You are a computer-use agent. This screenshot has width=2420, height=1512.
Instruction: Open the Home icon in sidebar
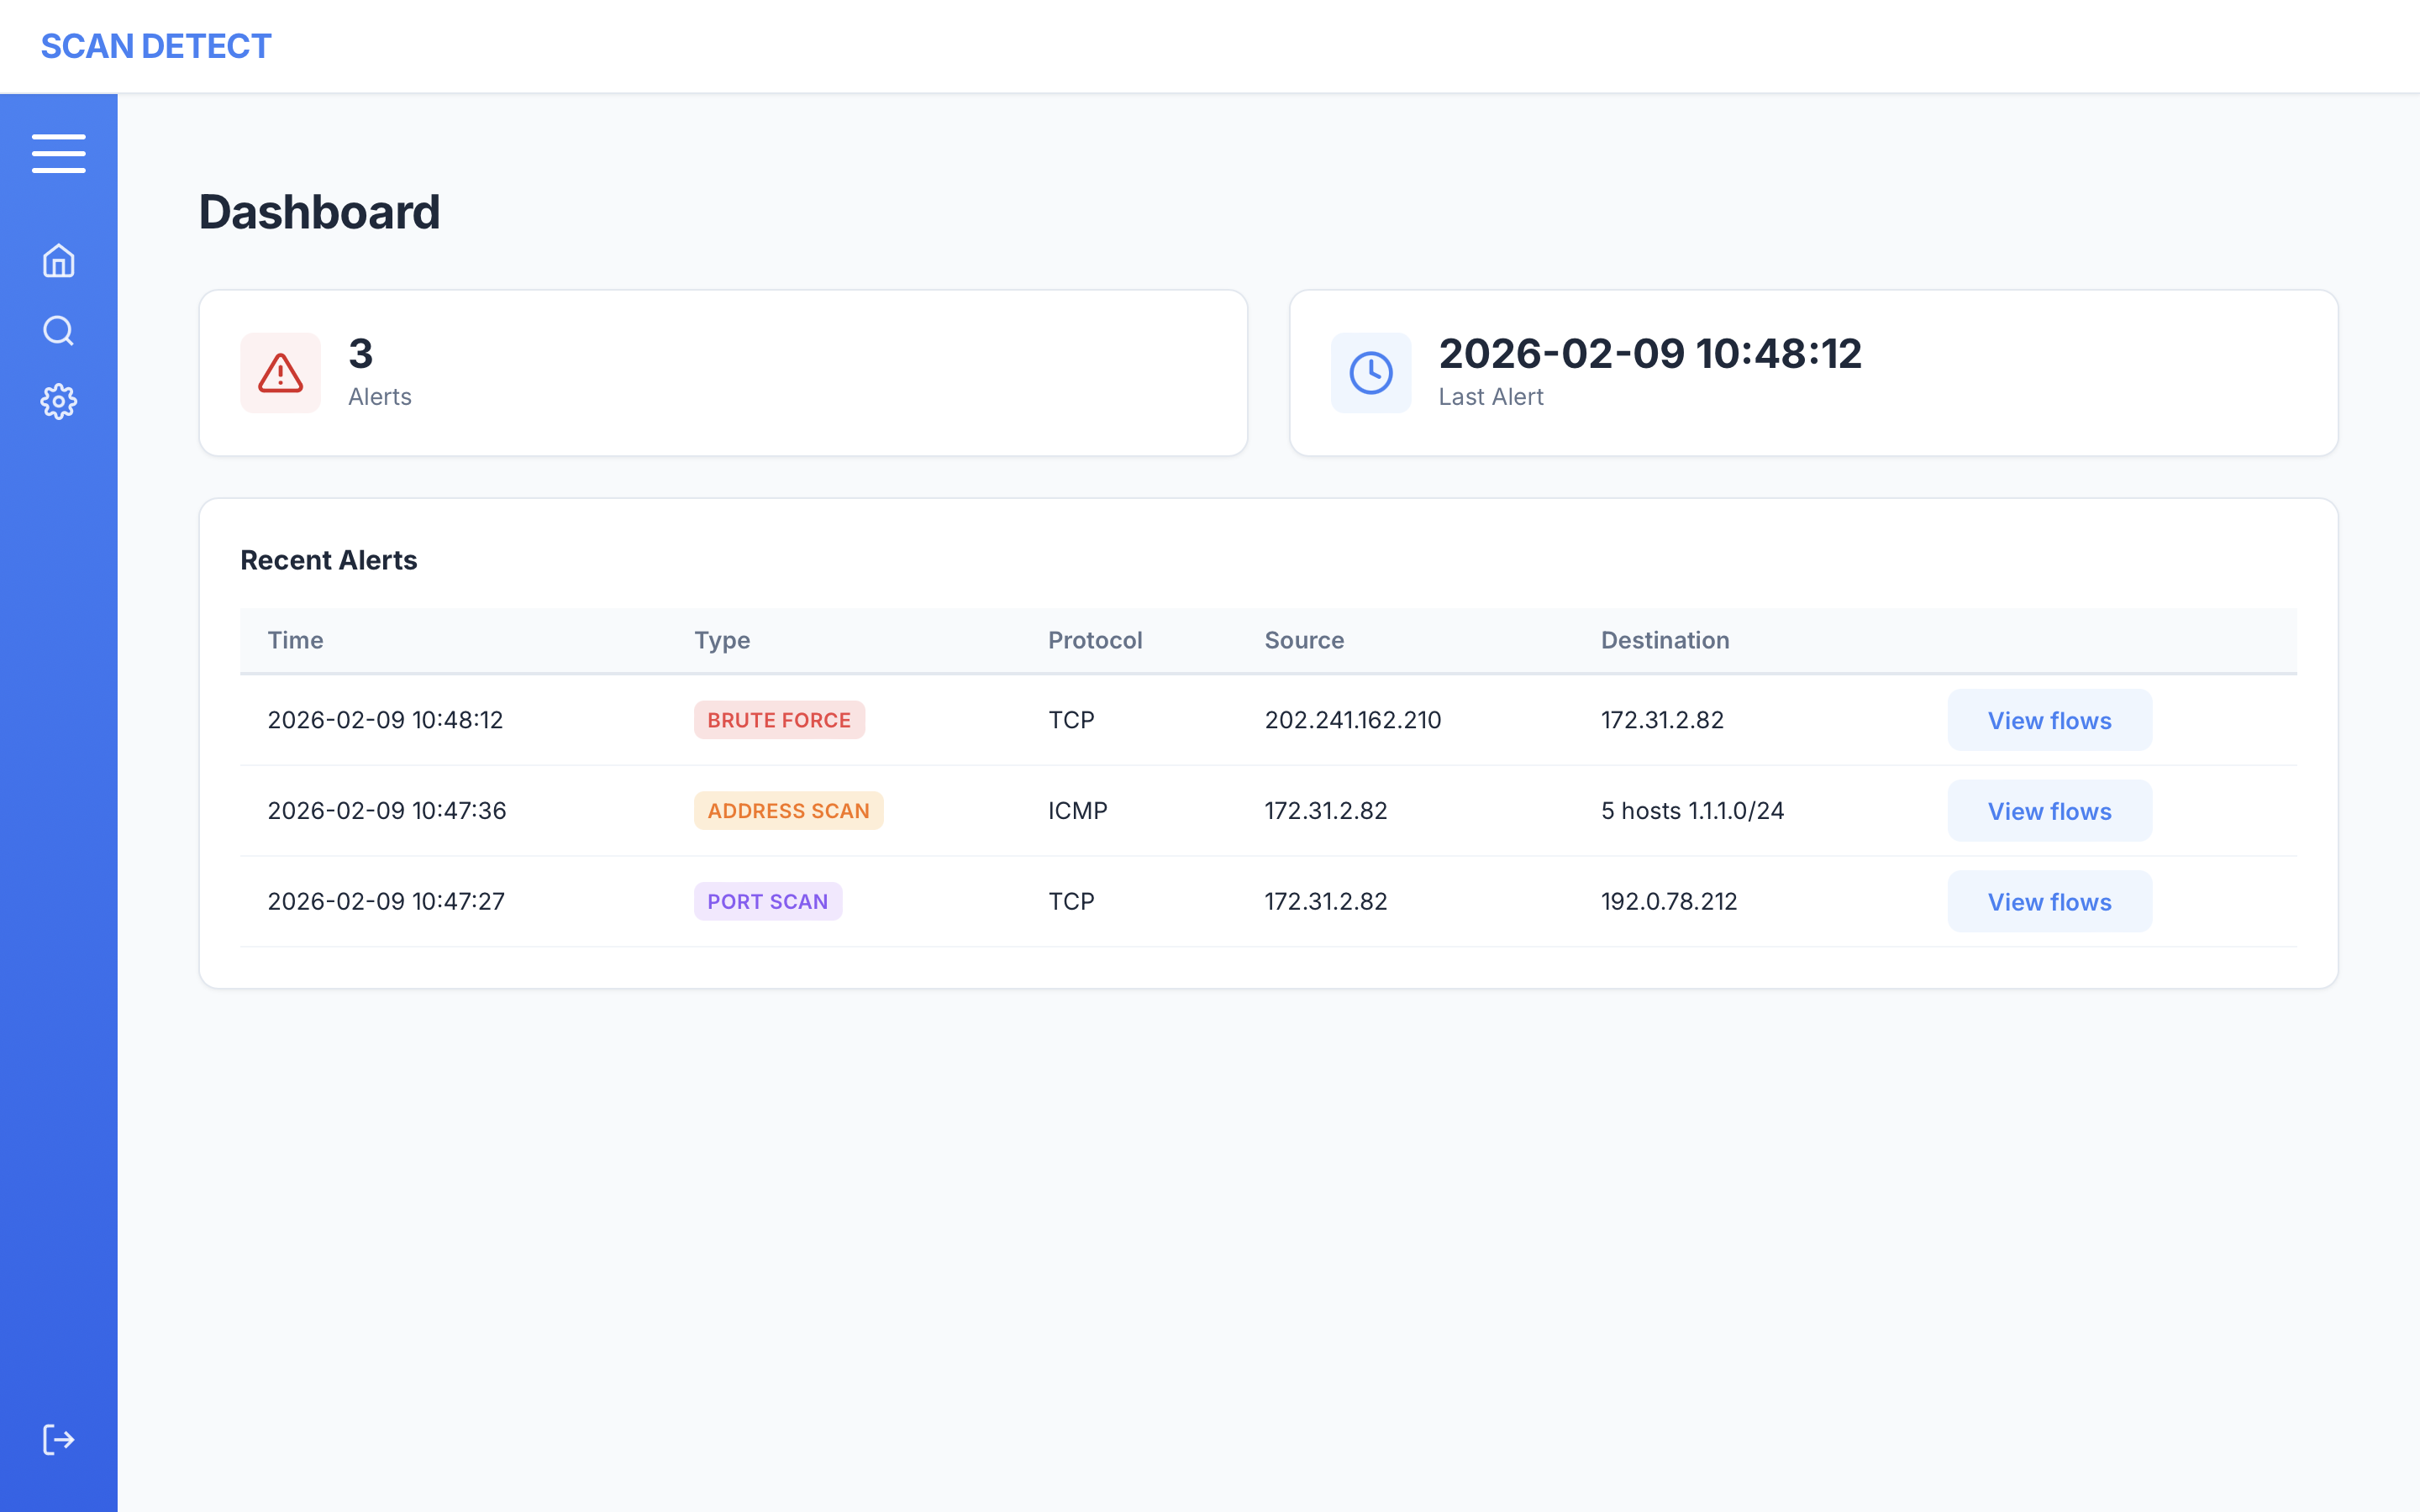point(58,261)
